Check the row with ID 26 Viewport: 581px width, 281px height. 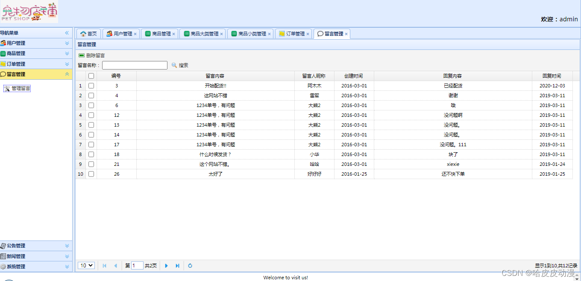pyautogui.click(x=91, y=174)
